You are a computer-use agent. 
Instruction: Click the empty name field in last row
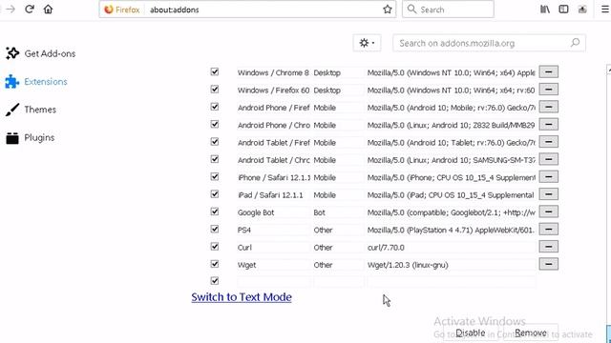(x=274, y=282)
